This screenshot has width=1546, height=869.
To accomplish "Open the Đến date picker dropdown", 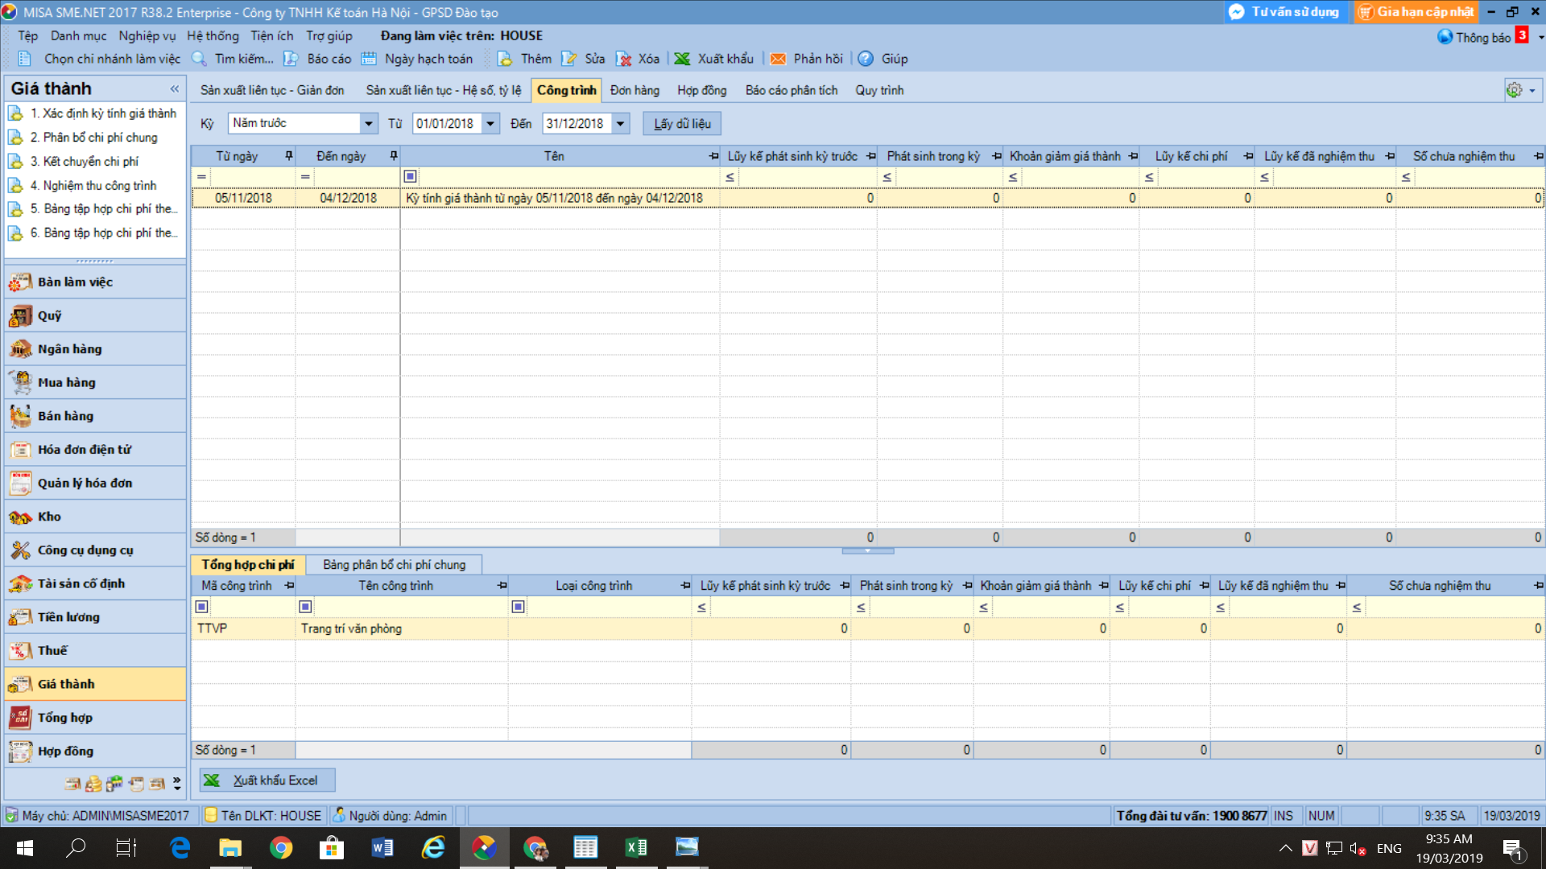I will [x=620, y=123].
